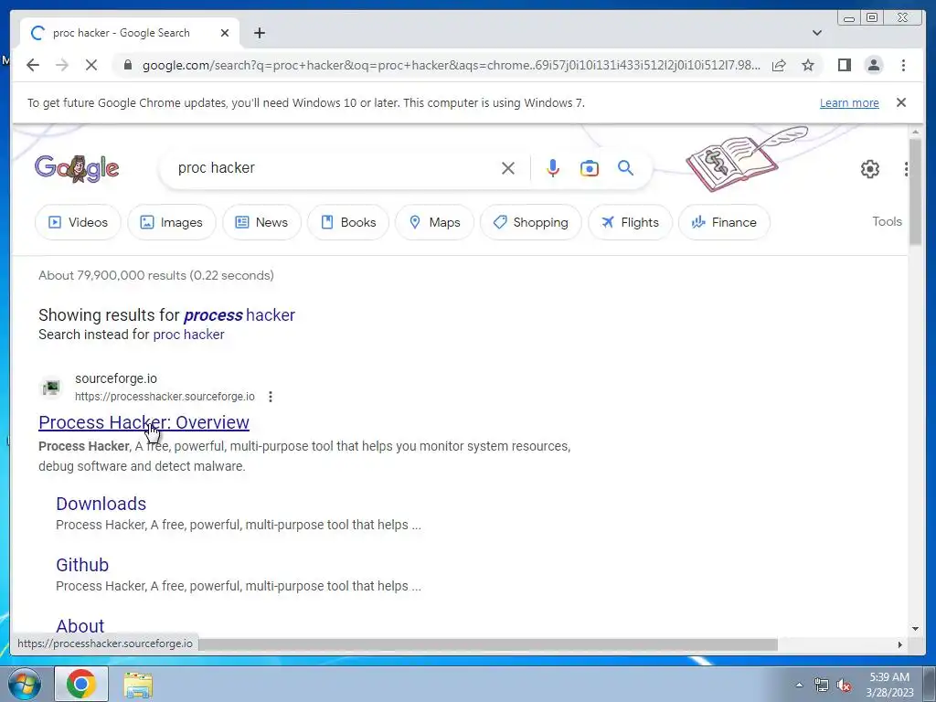Switch to the Maps results tab
The width and height of the screenshot is (936, 702).
click(434, 222)
